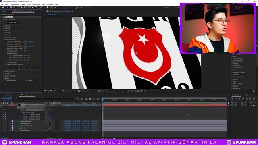The width and height of the screenshot is (258, 145).
Task: Click the timeline current time display
Action: 7,98
